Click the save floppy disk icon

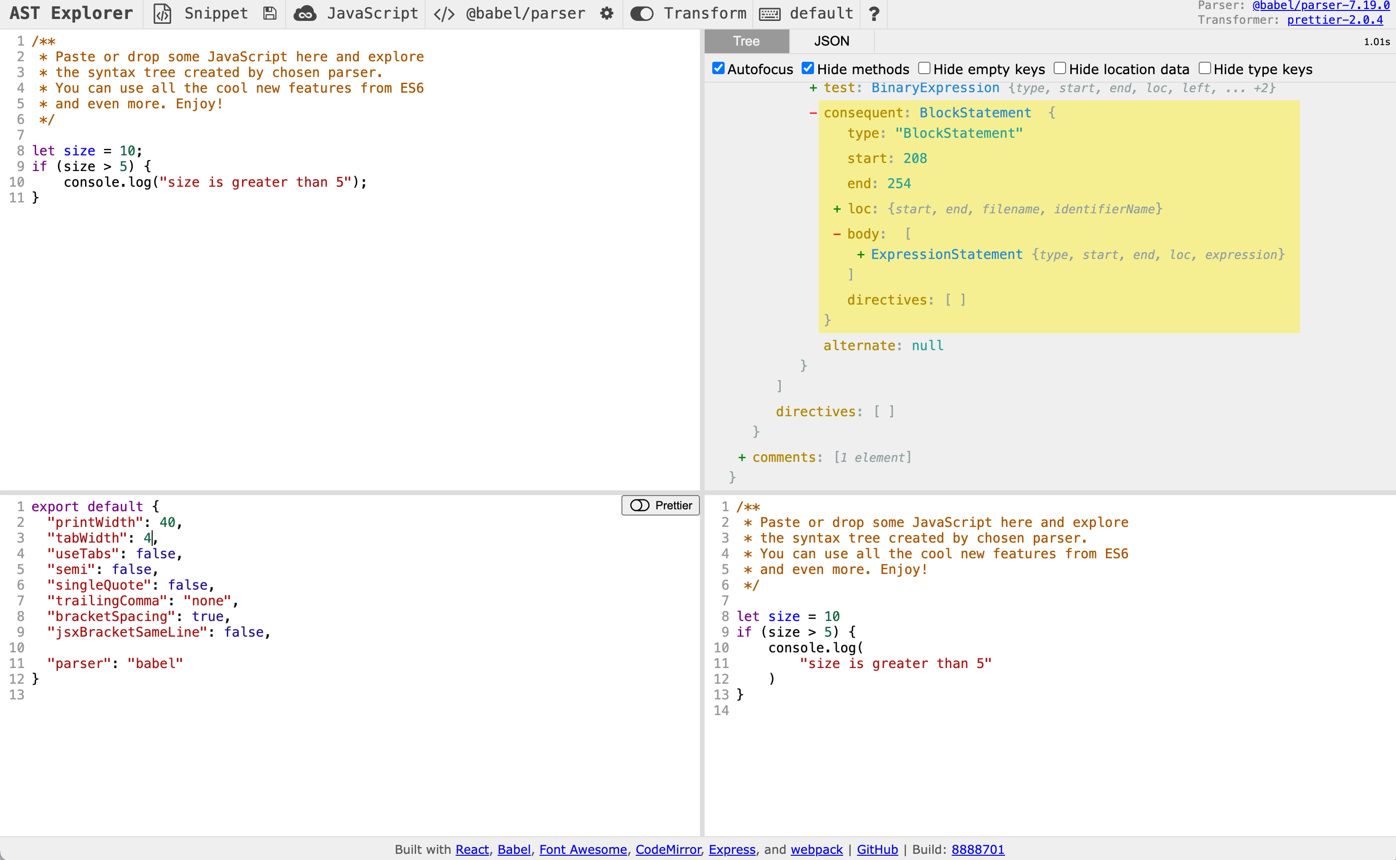[271, 14]
